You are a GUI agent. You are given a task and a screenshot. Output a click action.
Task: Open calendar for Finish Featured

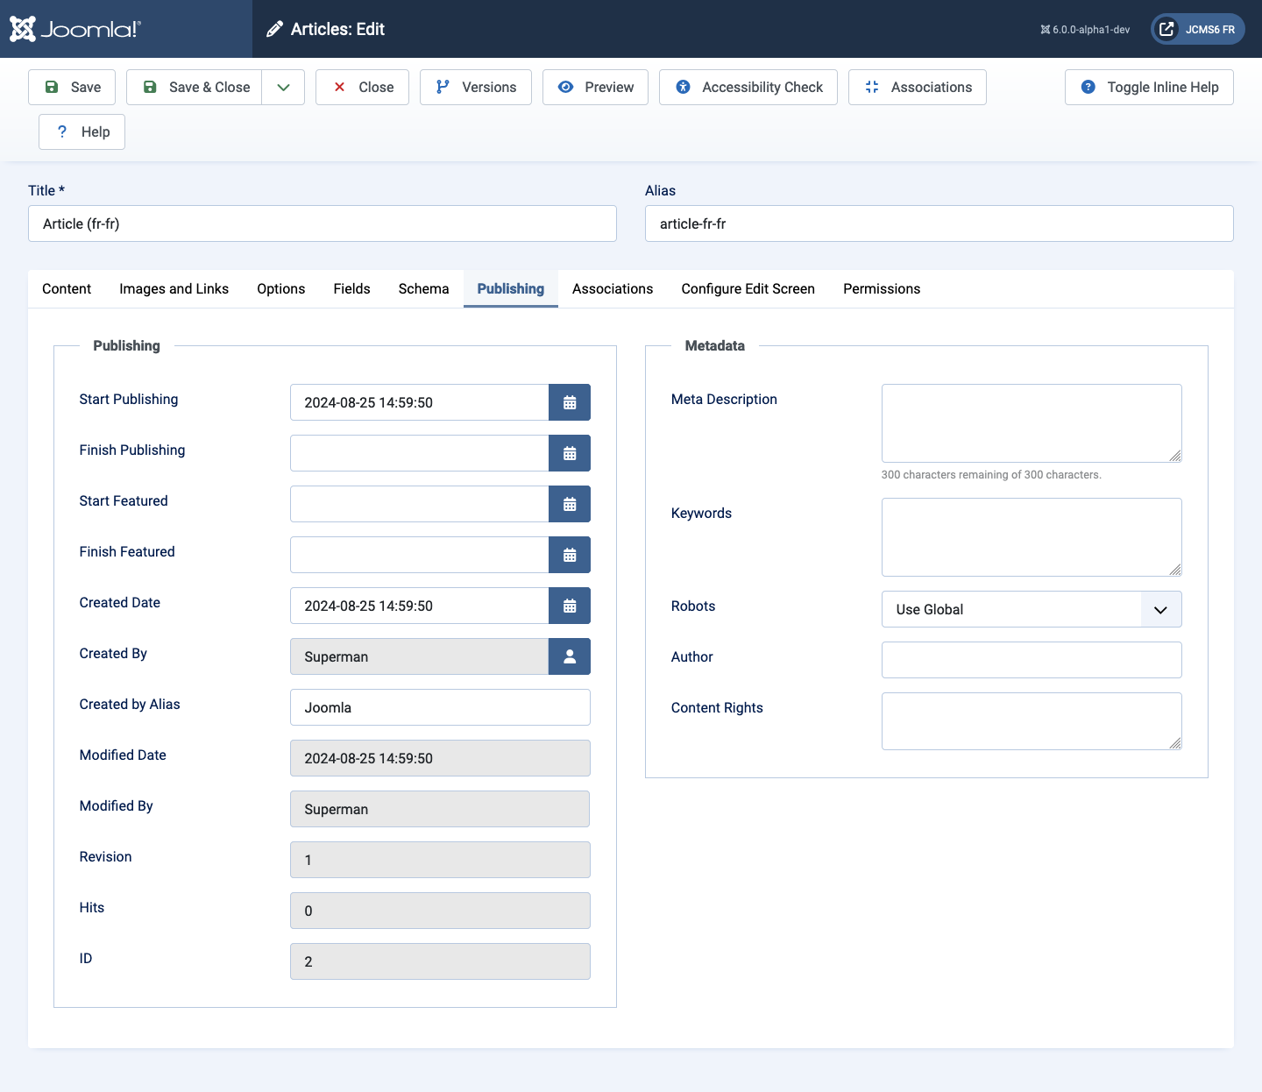(x=570, y=555)
